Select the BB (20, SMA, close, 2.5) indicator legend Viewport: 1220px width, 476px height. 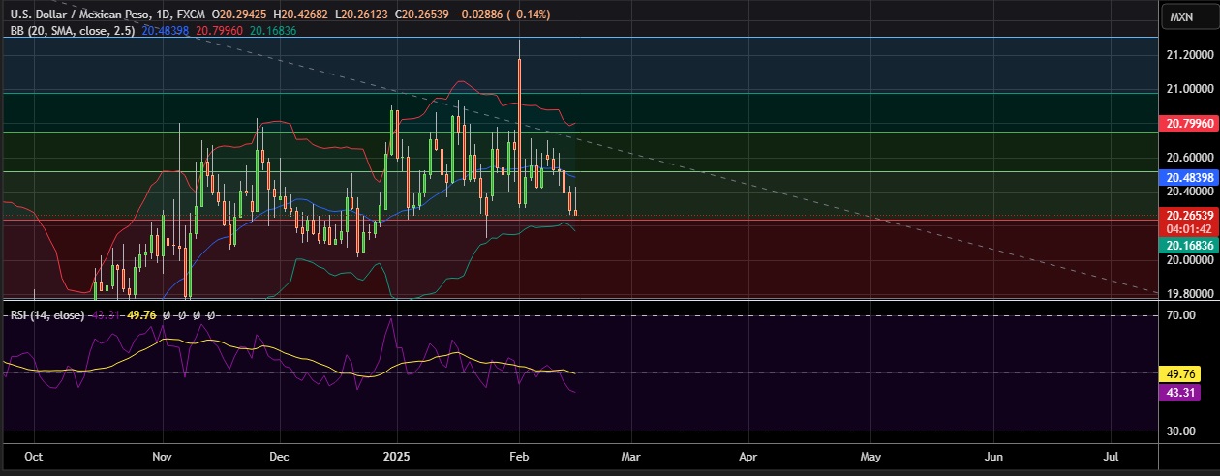point(71,31)
